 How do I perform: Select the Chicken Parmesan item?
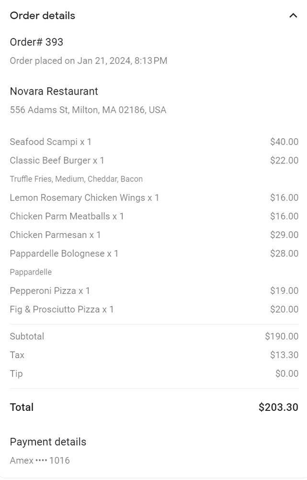tap(55, 235)
